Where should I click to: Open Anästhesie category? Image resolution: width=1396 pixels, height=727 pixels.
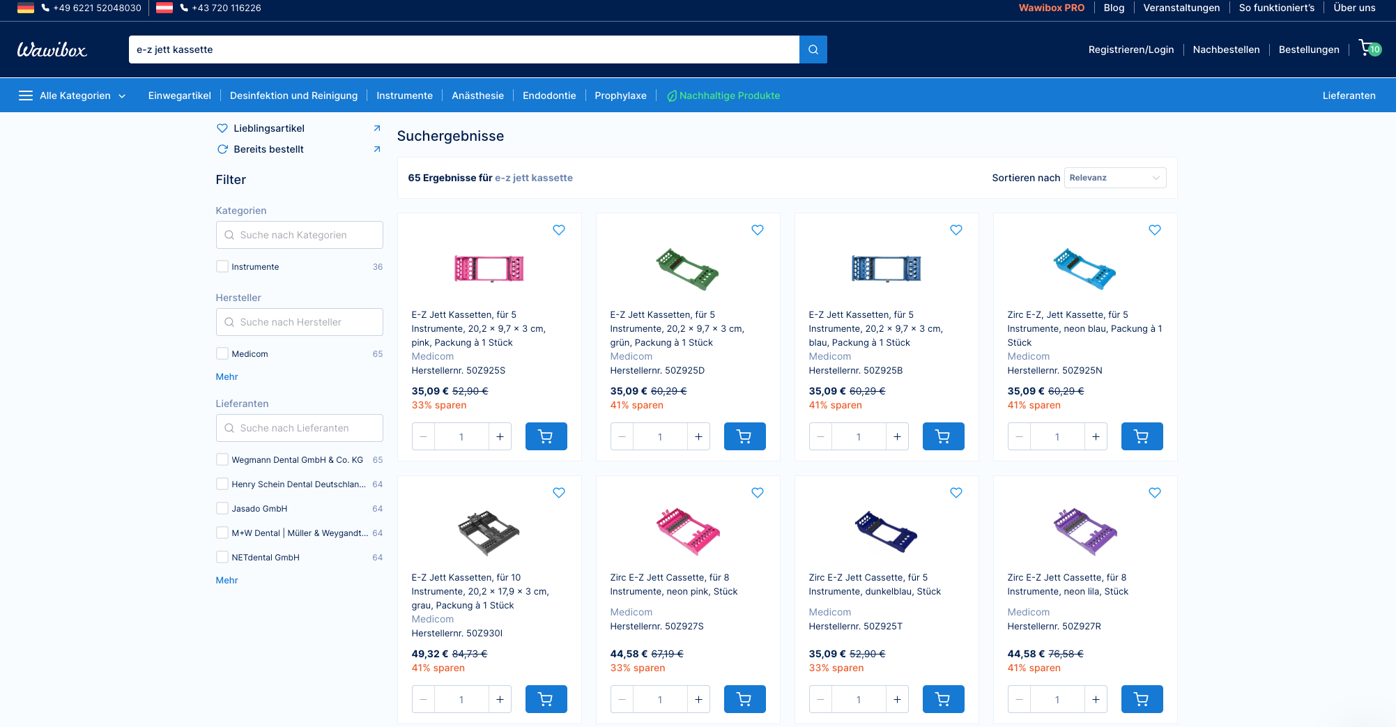point(478,95)
